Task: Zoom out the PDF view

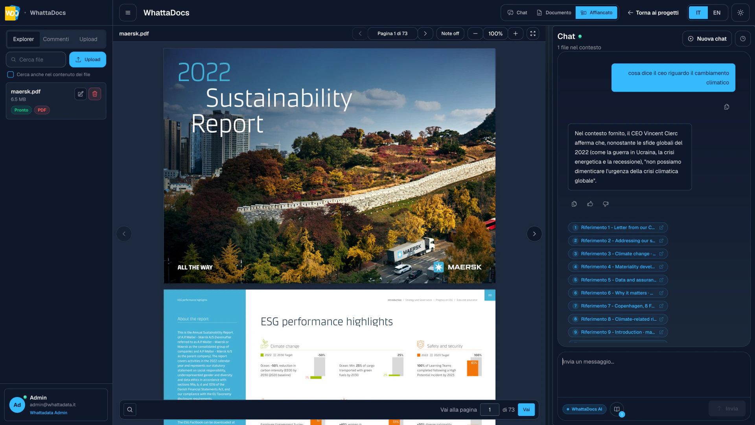Action: pyautogui.click(x=475, y=33)
